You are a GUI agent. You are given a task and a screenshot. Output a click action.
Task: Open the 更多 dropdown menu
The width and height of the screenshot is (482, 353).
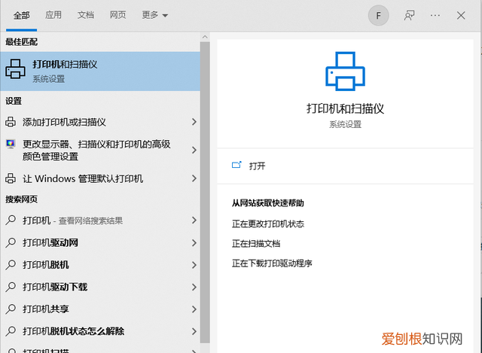(x=154, y=15)
